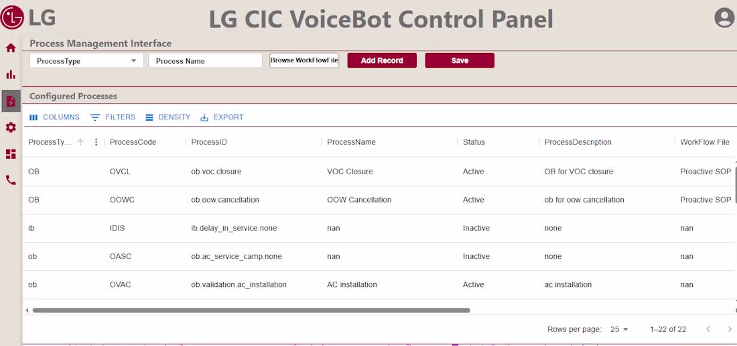The height and width of the screenshot is (346, 737).
Task: Open the FILTERS panel
Action: click(113, 117)
